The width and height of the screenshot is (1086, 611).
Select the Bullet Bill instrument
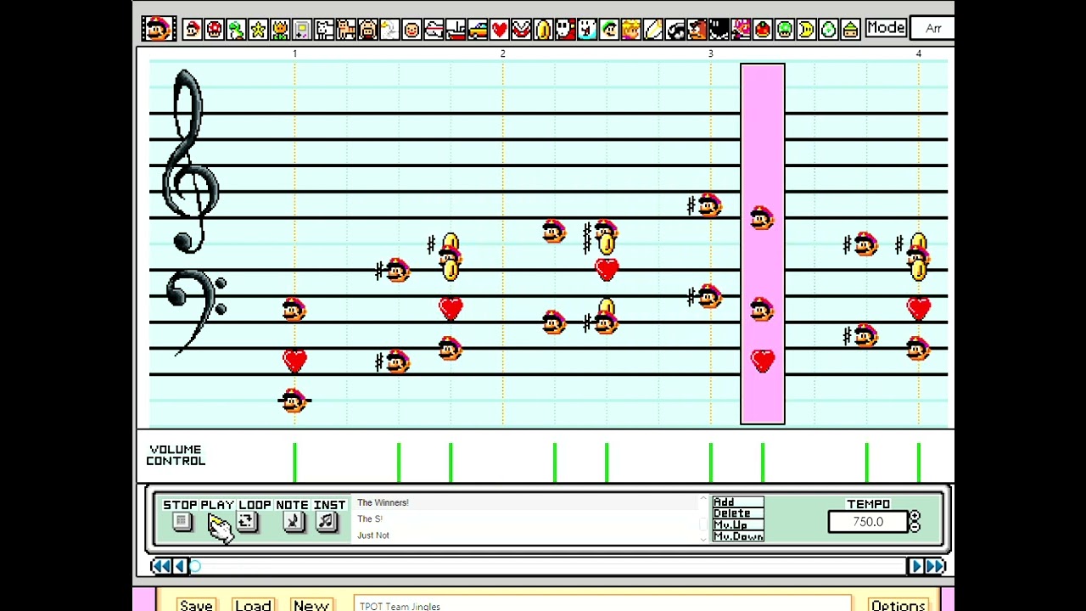coord(675,30)
